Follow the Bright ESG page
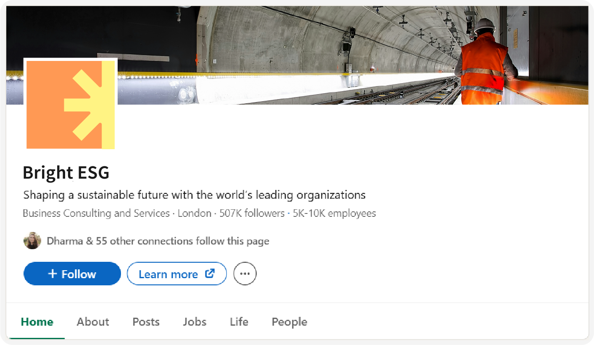 [72, 274]
